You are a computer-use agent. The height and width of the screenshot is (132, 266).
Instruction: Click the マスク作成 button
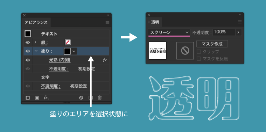[x=212, y=44]
